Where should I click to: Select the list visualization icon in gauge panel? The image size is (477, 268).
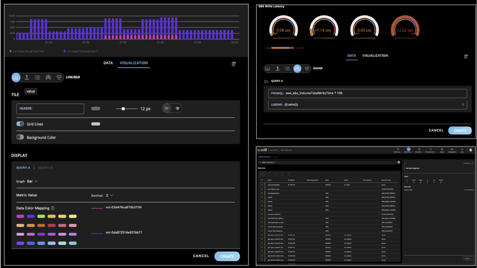click(x=288, y=69)
